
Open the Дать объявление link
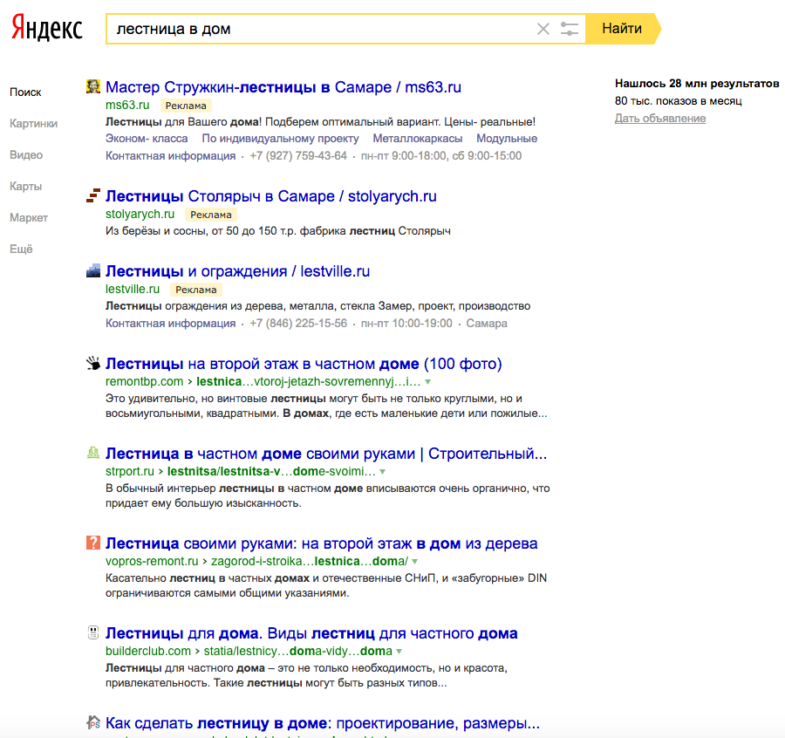pos(660,119)
